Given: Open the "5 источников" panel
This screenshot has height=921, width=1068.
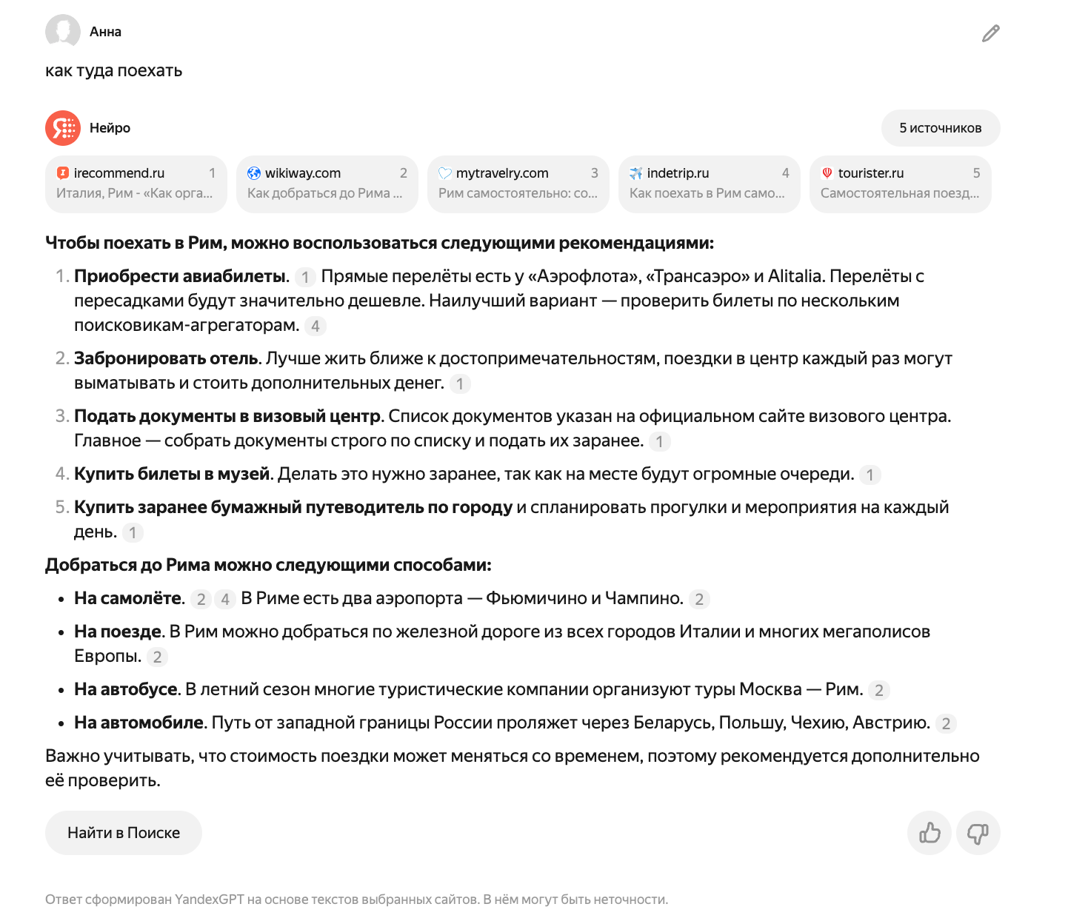Looking at the screenshot, I should pos(940,127).
